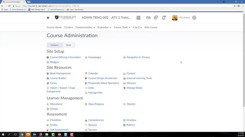Open Task View on the taskbar

[x=15, y=134]
